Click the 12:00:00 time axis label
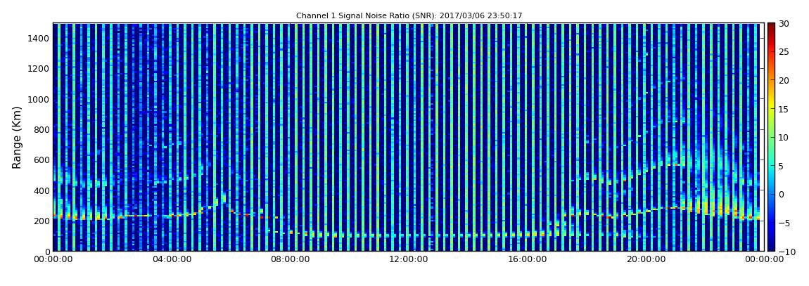The image size is (809, 286). (408, 260)
